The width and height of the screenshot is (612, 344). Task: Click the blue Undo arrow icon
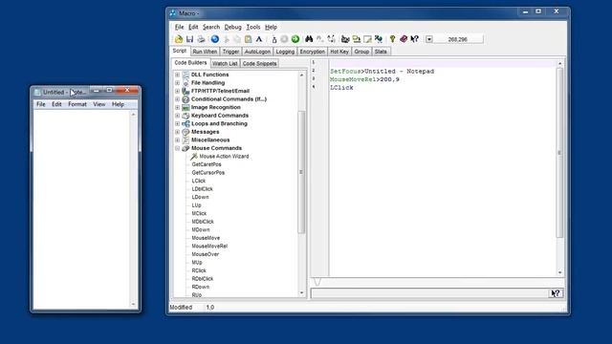pos(214,39)
